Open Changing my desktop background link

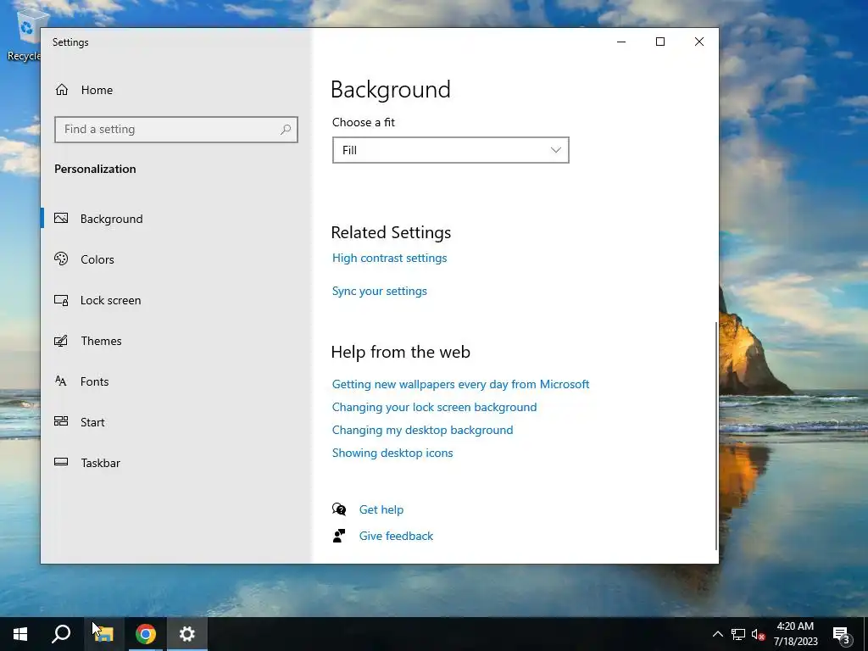click(x=422, y=430)
